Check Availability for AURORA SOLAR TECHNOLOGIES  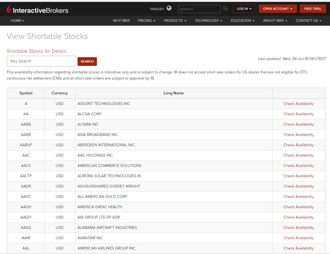tap(299, 176)
